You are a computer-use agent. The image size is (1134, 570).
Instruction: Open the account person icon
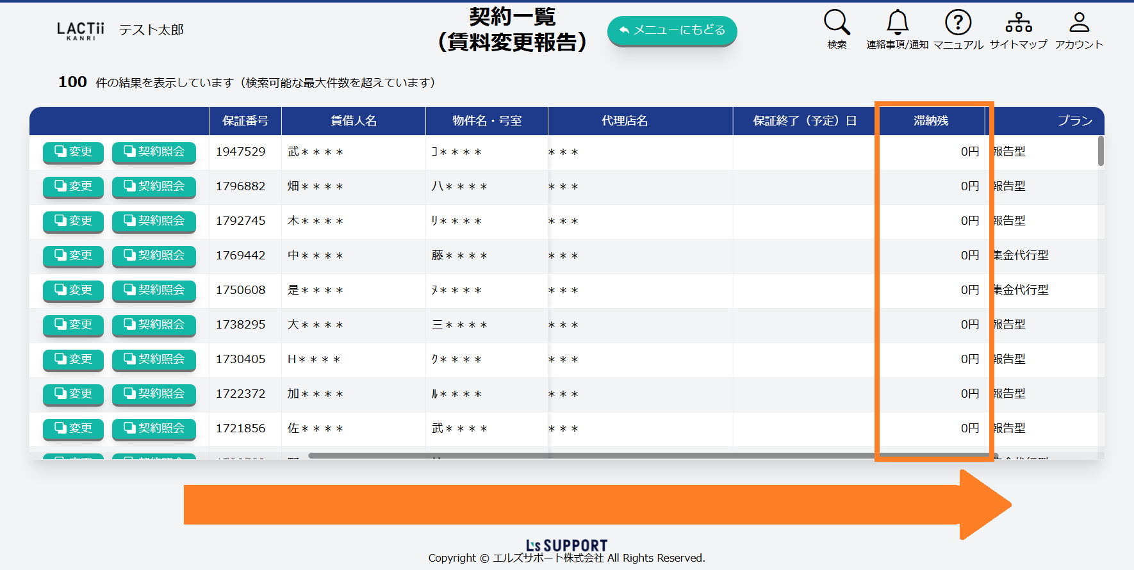1079,24
